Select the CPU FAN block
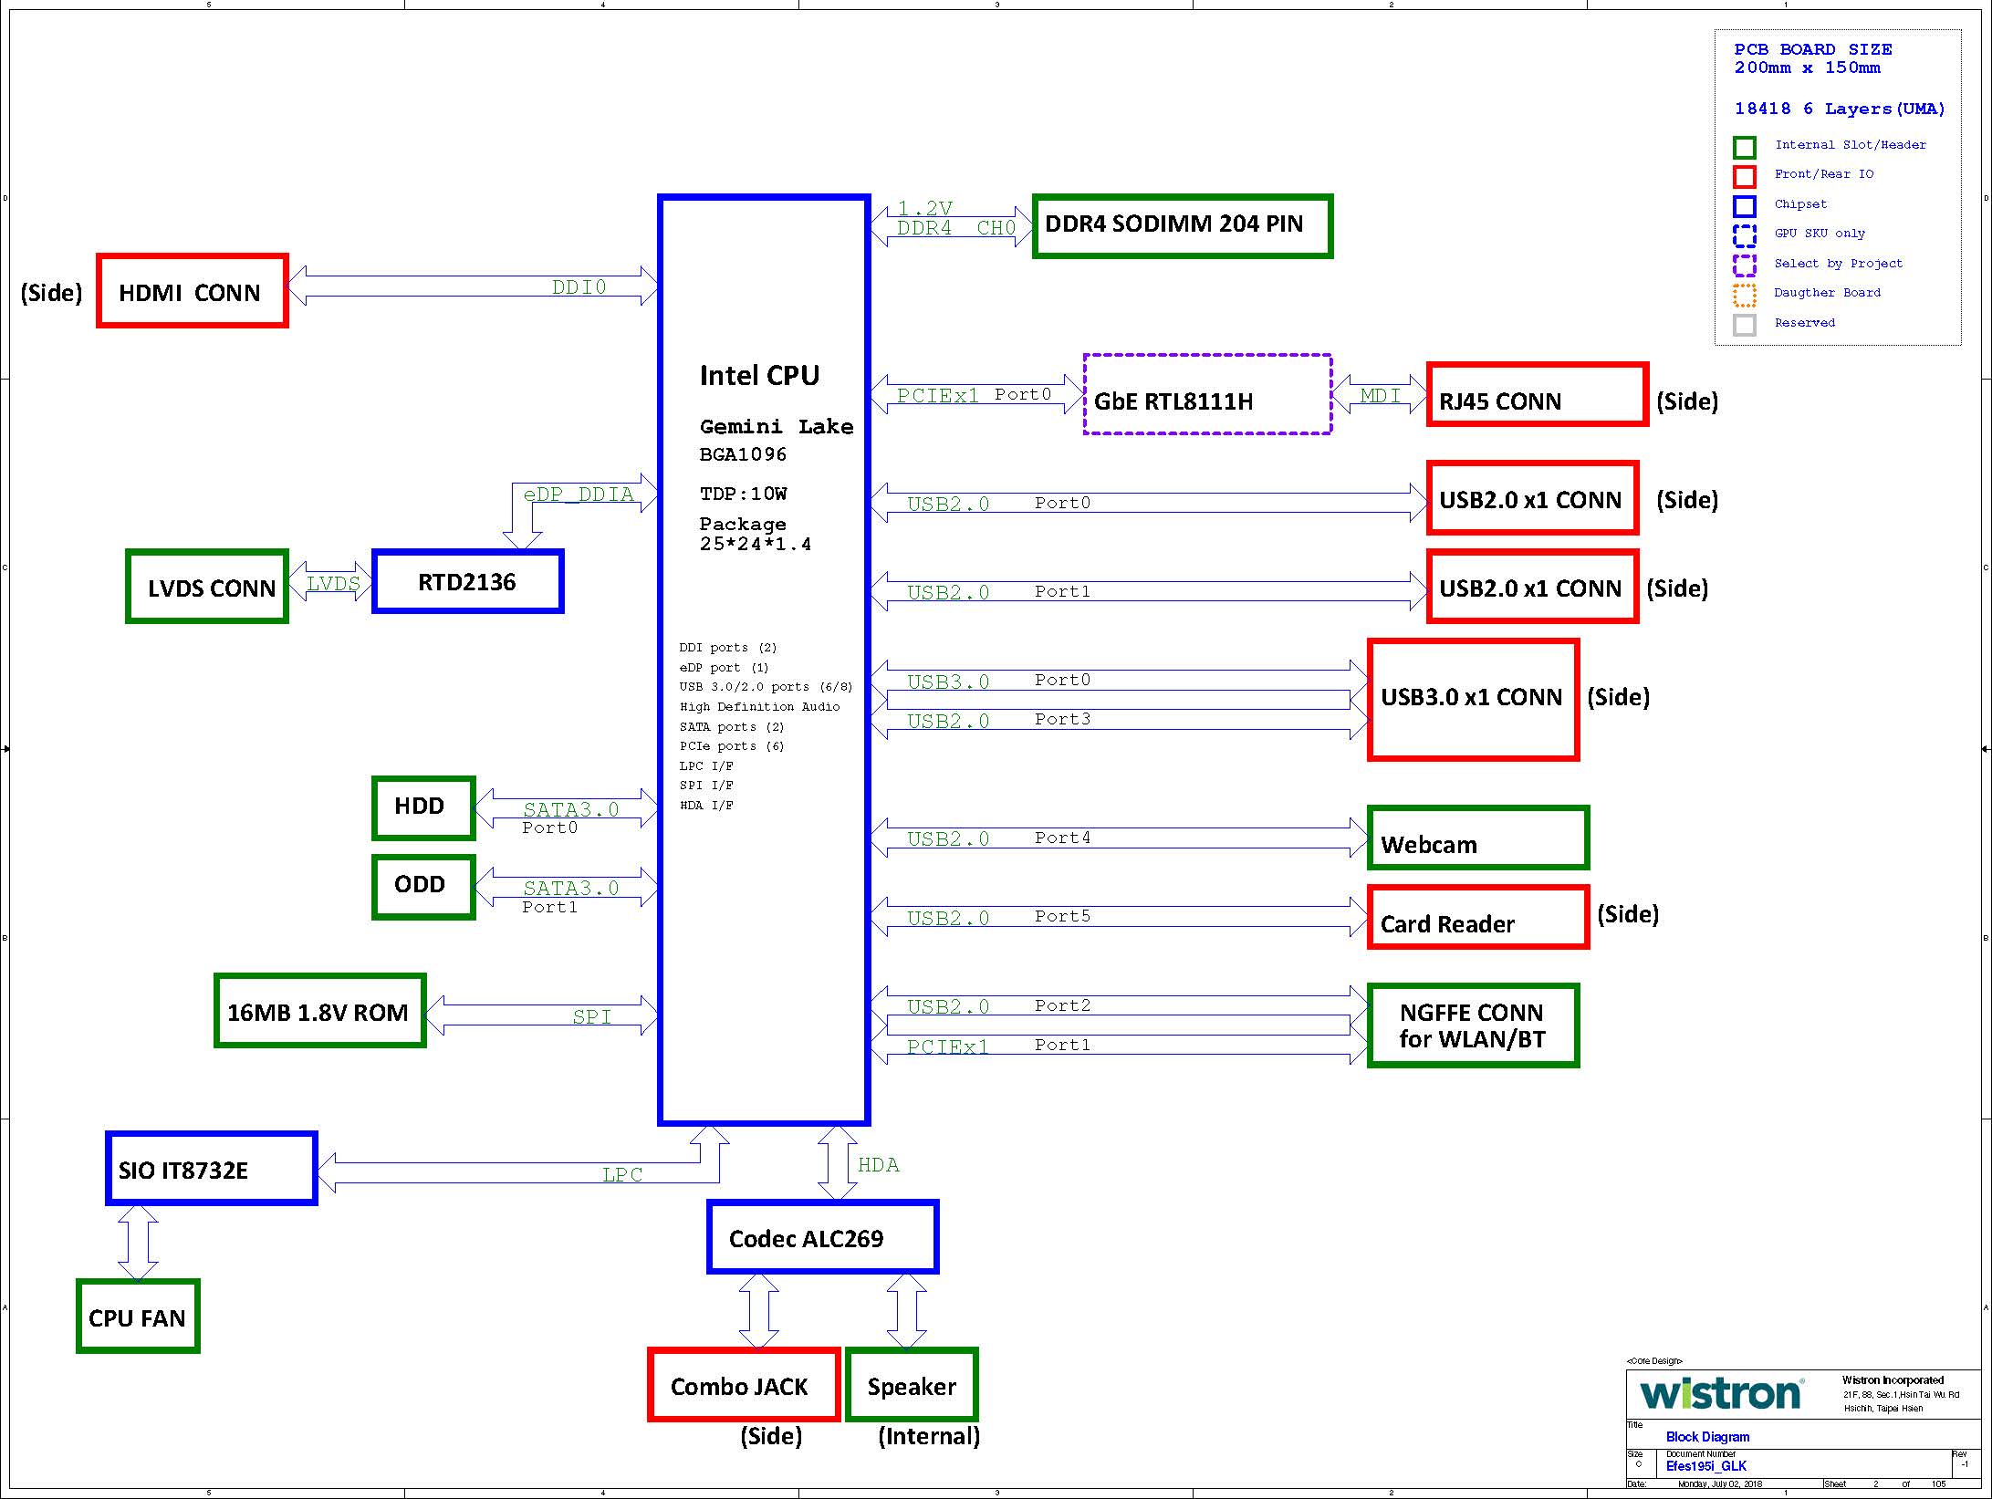1992x1499 pixels. (138, 1317)
